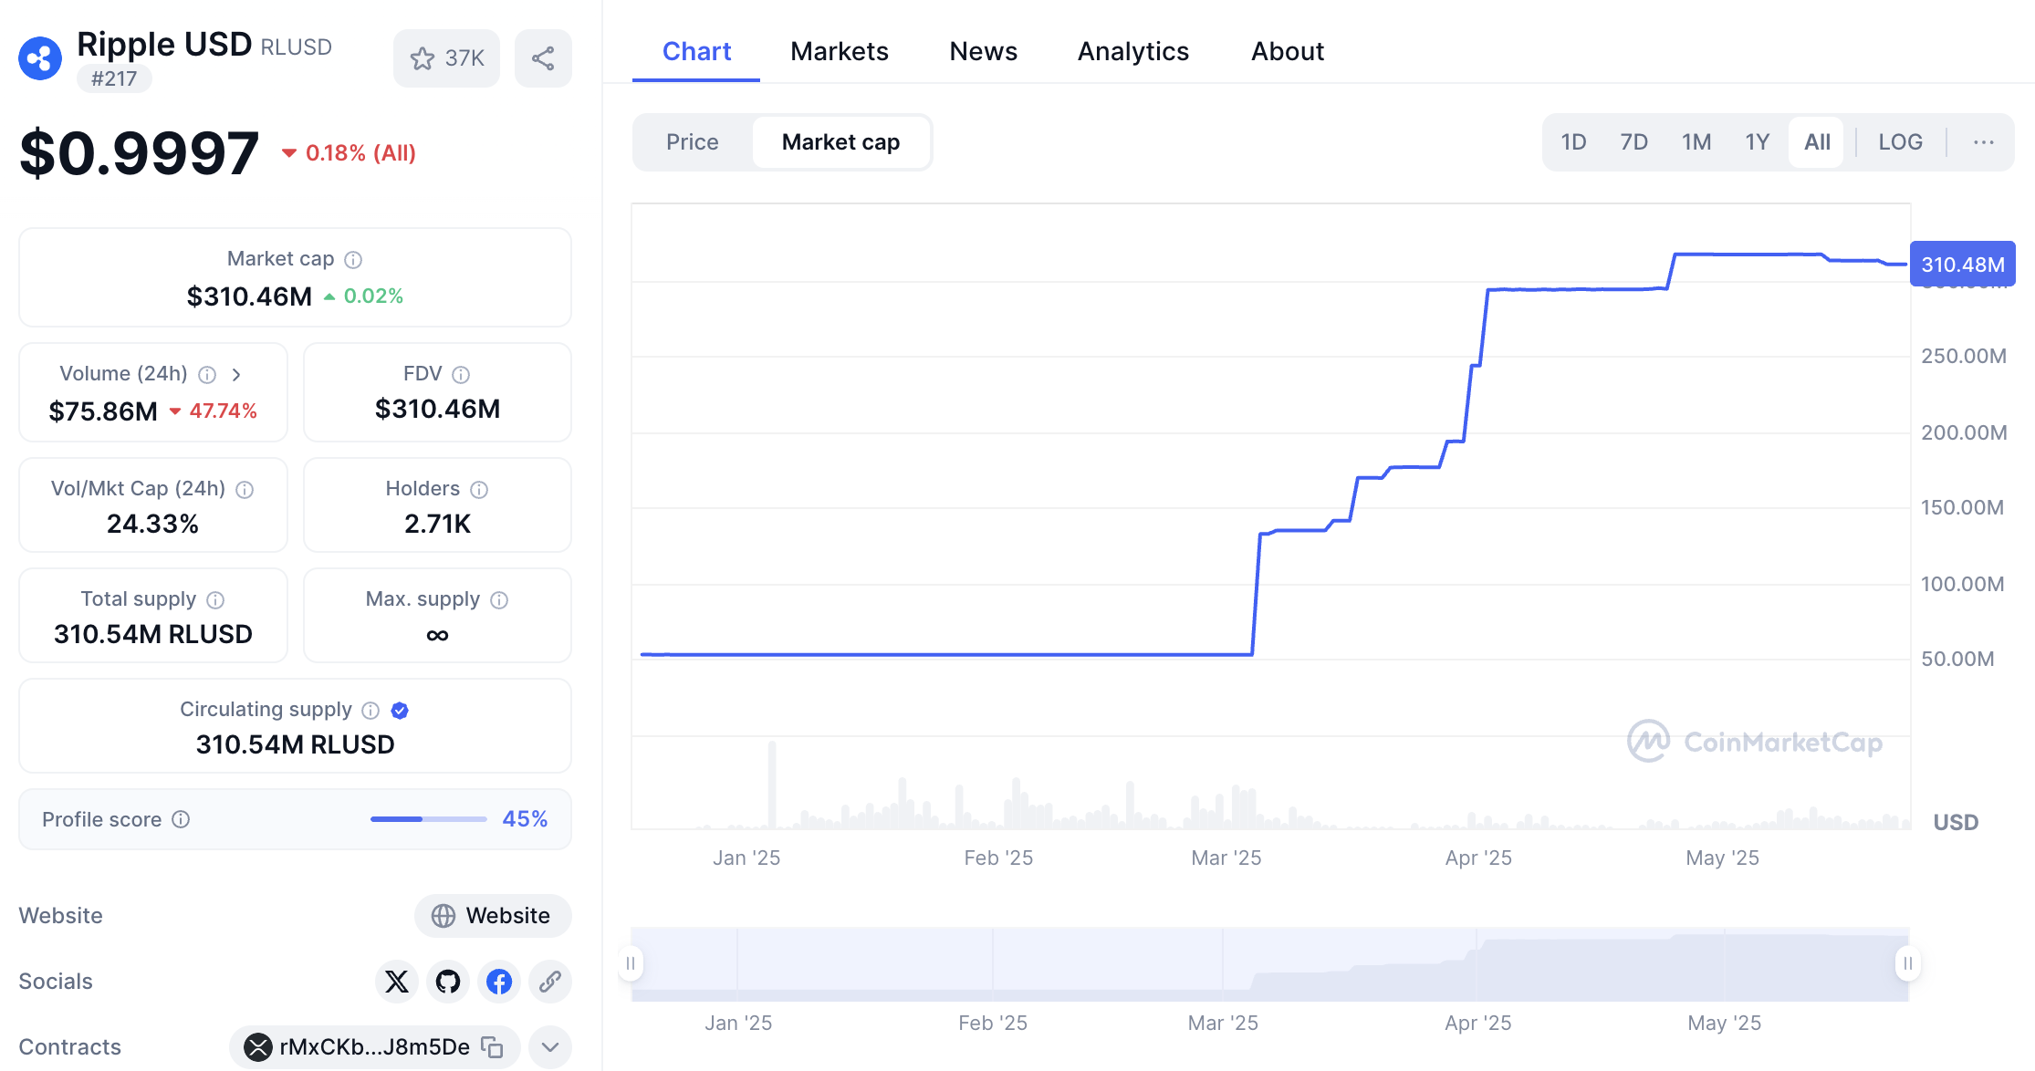Click the verified circulating supply badge
The height and width of the screenshot is (1071, 2035).
400,711
